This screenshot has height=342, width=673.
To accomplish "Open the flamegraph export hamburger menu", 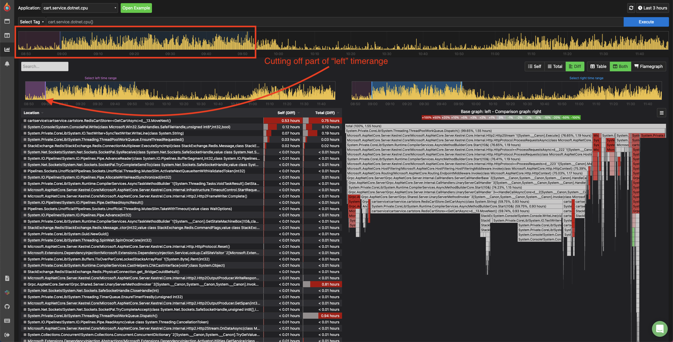I will point(662,113).
